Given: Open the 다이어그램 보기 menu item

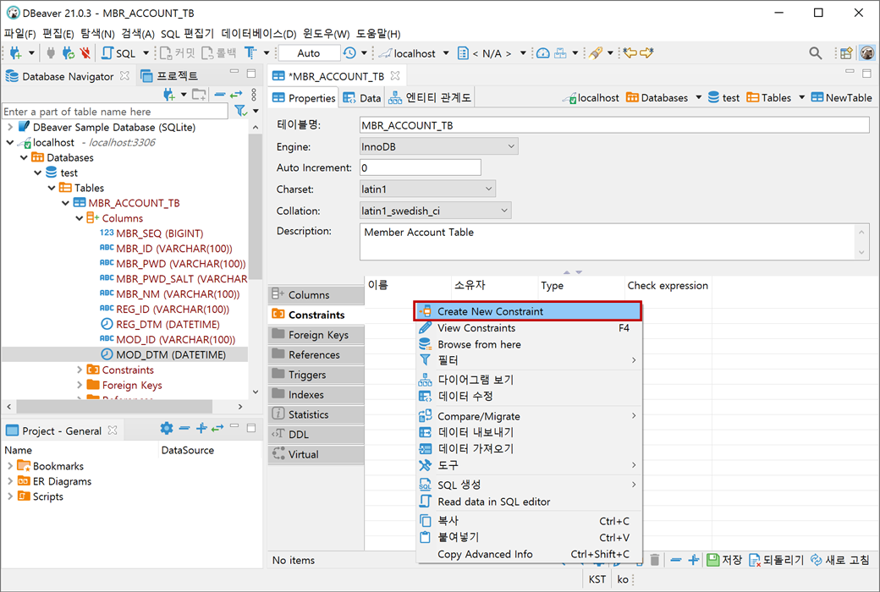Looking at the screenshot, I should [x=527, y=380].
